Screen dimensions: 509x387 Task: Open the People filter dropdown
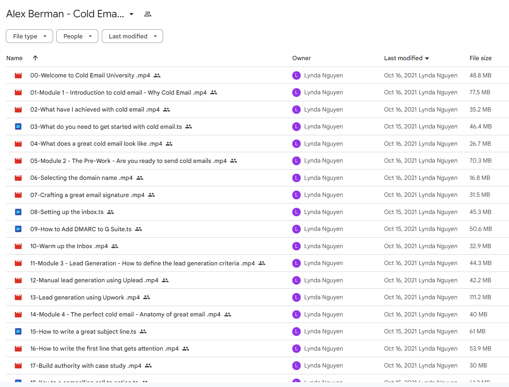[77, 36]
